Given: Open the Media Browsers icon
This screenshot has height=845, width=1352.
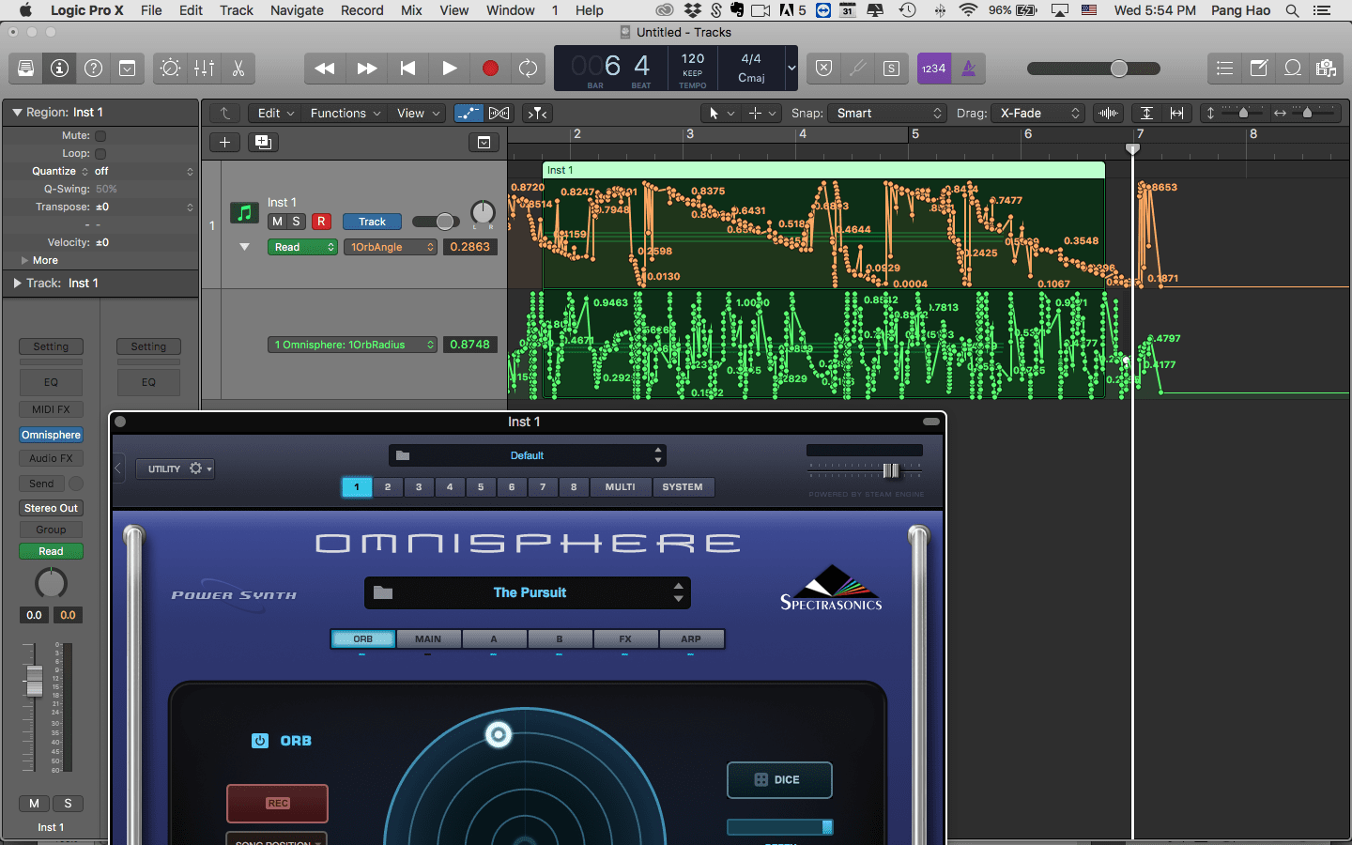Looking at the screenshot, I should point(1326,69).
